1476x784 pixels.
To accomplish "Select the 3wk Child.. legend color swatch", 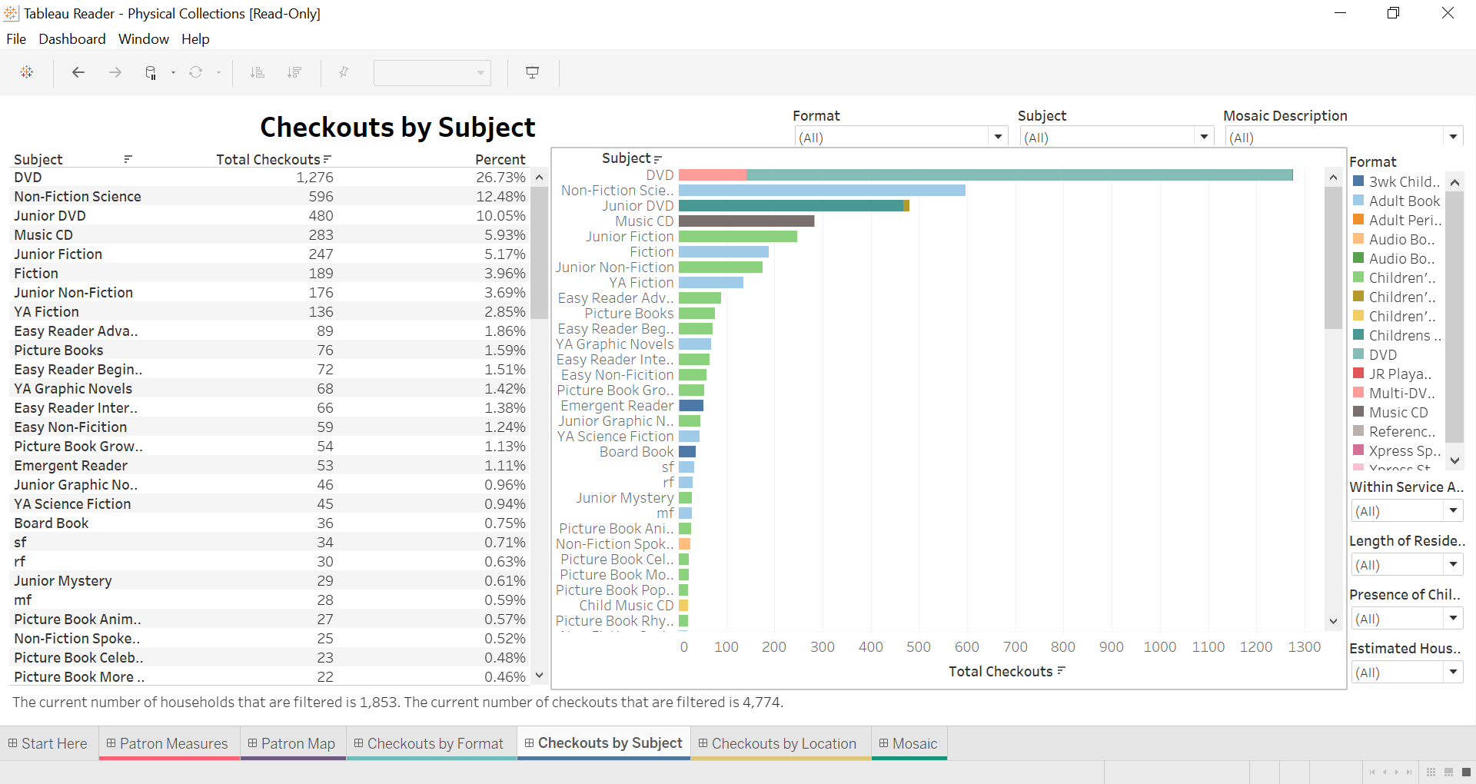I will click(x=1358, y=181).
